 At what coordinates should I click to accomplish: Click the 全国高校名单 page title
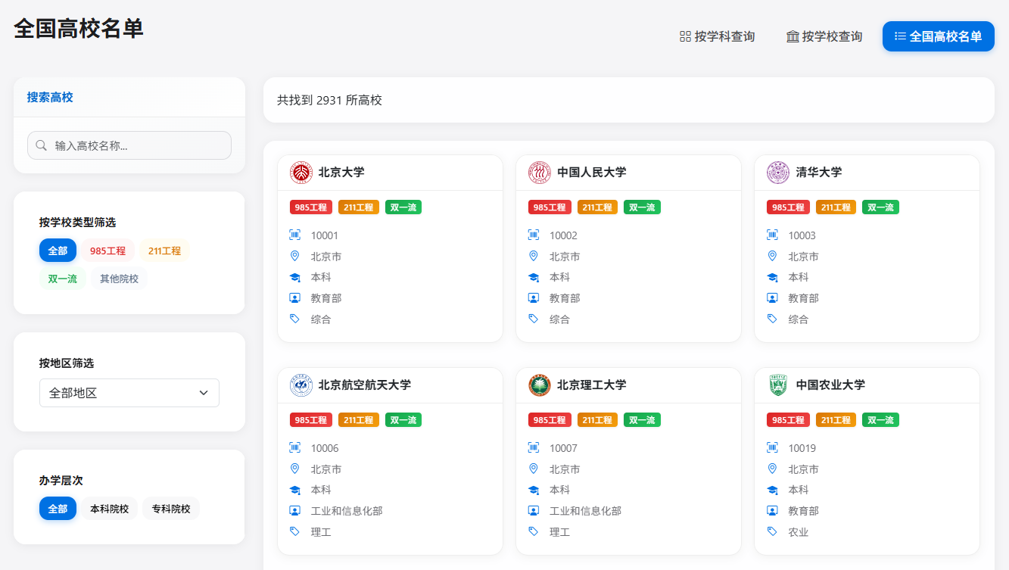pyautogui.click(x=79, y=29)
